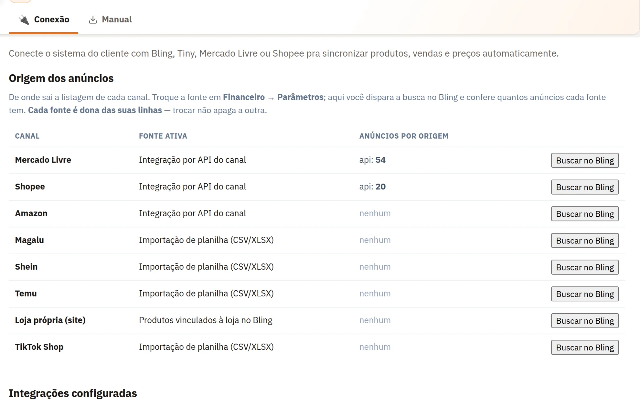Click the 'Integrações configuradas' heading
The image size is (640, 400).
tap(73, 393)
